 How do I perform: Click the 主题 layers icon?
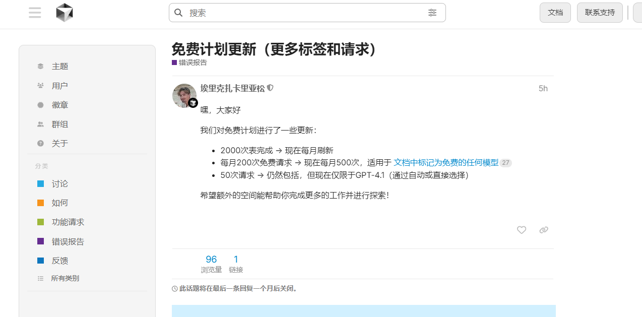[x=40, y=67]
